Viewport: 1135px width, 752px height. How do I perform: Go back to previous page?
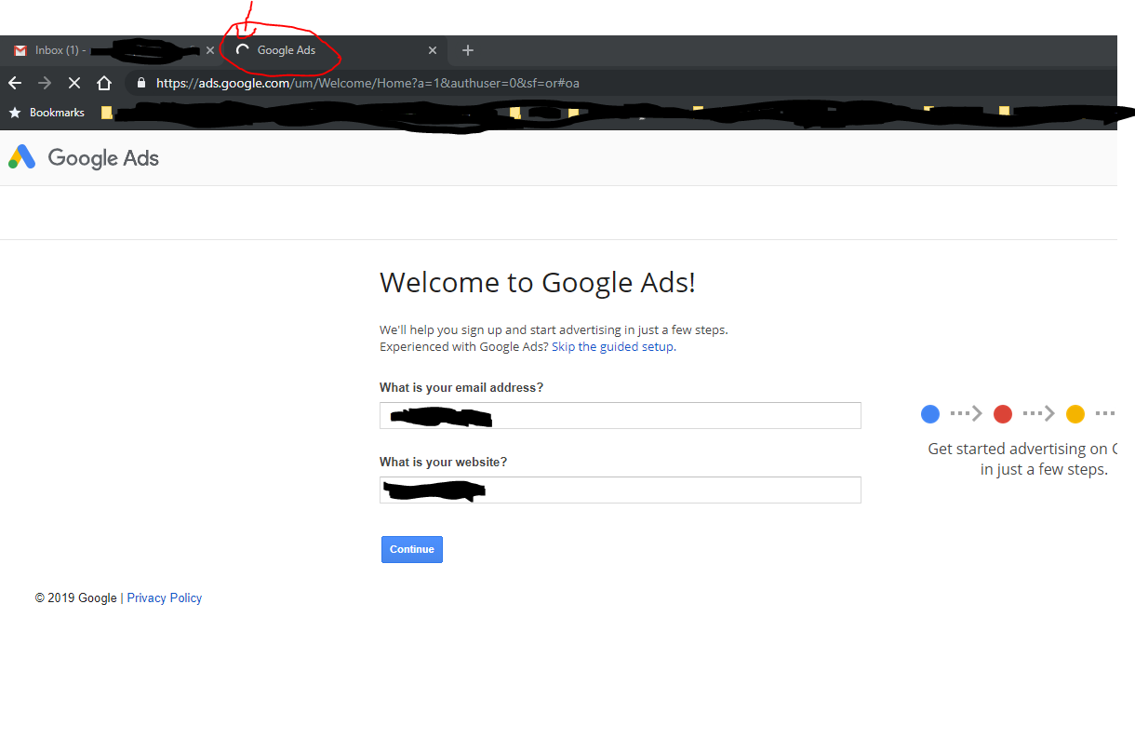click(15, 83)
